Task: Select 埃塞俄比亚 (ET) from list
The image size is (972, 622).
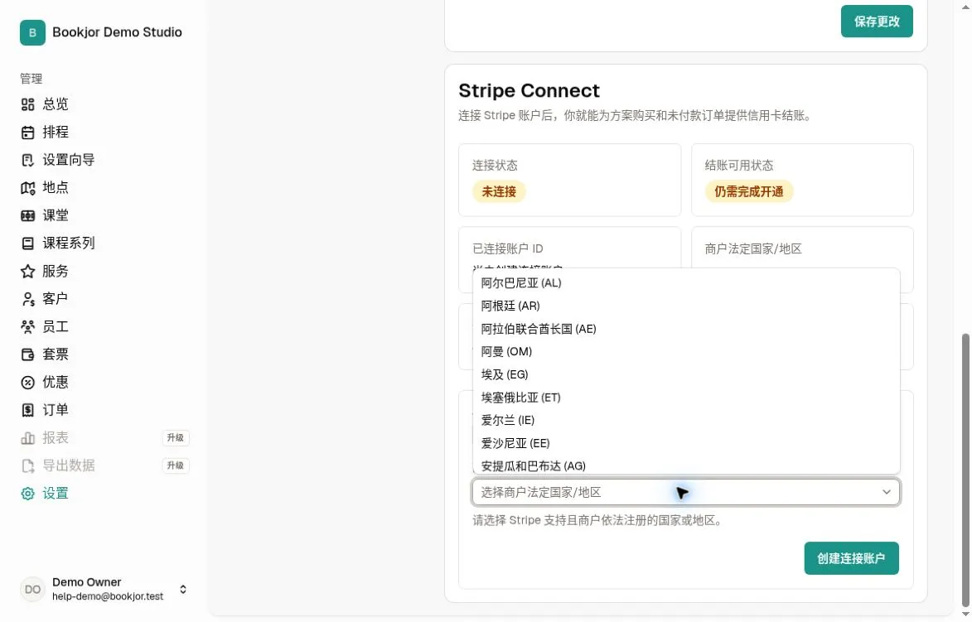Action: [685, 397]
